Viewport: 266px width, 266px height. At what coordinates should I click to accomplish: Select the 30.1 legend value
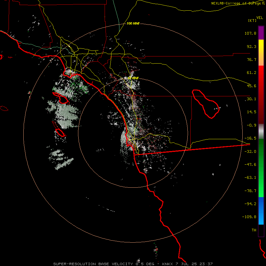click(x=252, y=99)
